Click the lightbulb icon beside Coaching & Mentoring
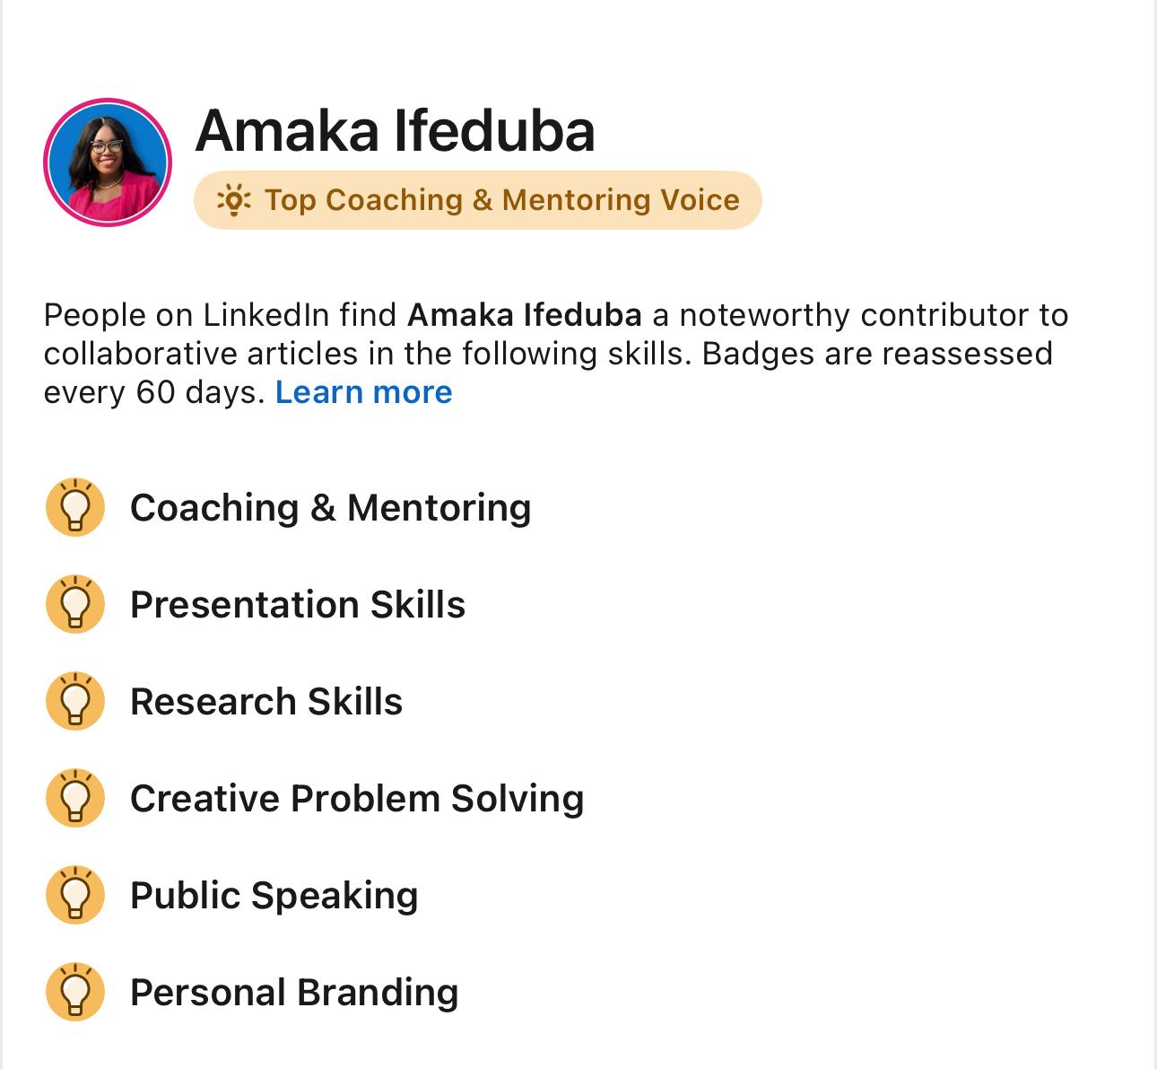Image resolution: width=1157 pixels, height=1069 pixels. [x=75, y=508]
